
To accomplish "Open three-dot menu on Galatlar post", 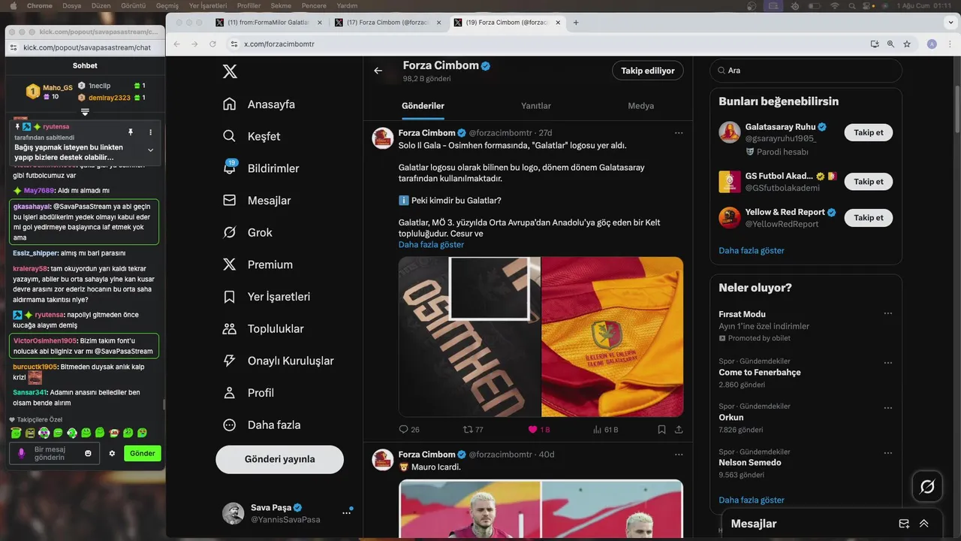I will click(679, 133).
